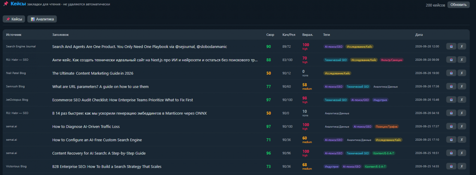
Task: Click Исследование/Кейс tag in Neil Patel Blog row
Action: point(337,73)
